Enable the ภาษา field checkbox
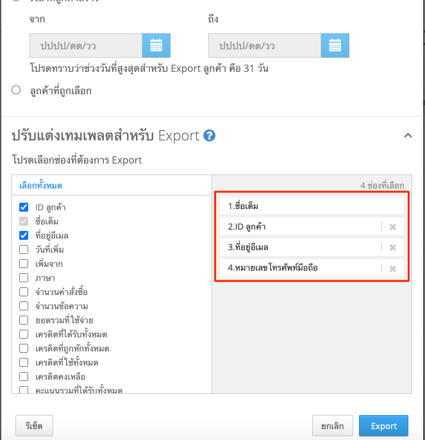425x440 pixels. [24, 278]
